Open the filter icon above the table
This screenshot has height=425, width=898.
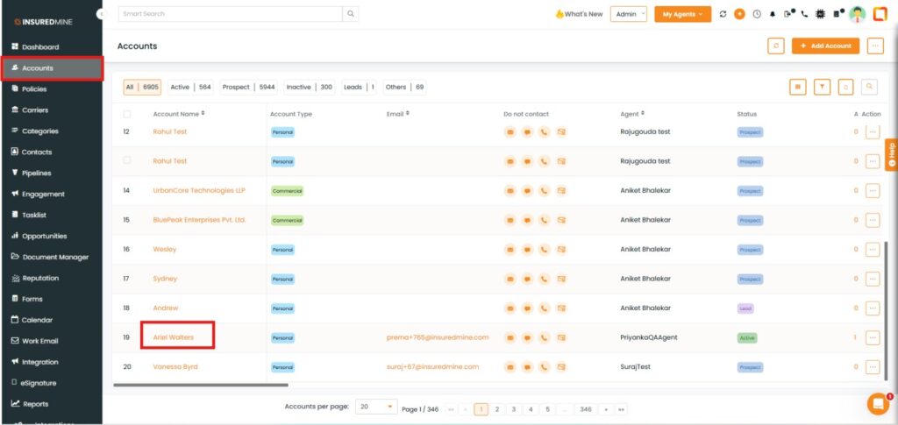click(x=822, y=87)
